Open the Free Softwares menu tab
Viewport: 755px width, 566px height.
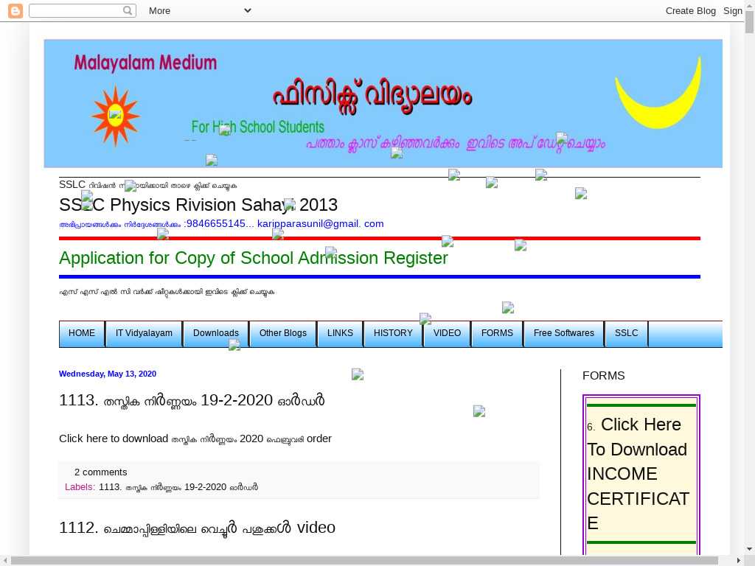(x=563, y=333)
